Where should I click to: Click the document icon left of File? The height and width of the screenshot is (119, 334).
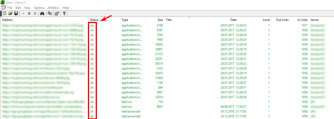(x=4, y=8)
